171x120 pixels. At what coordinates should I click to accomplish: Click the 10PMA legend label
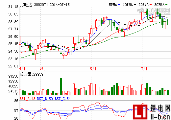click(x=128, y=5)
